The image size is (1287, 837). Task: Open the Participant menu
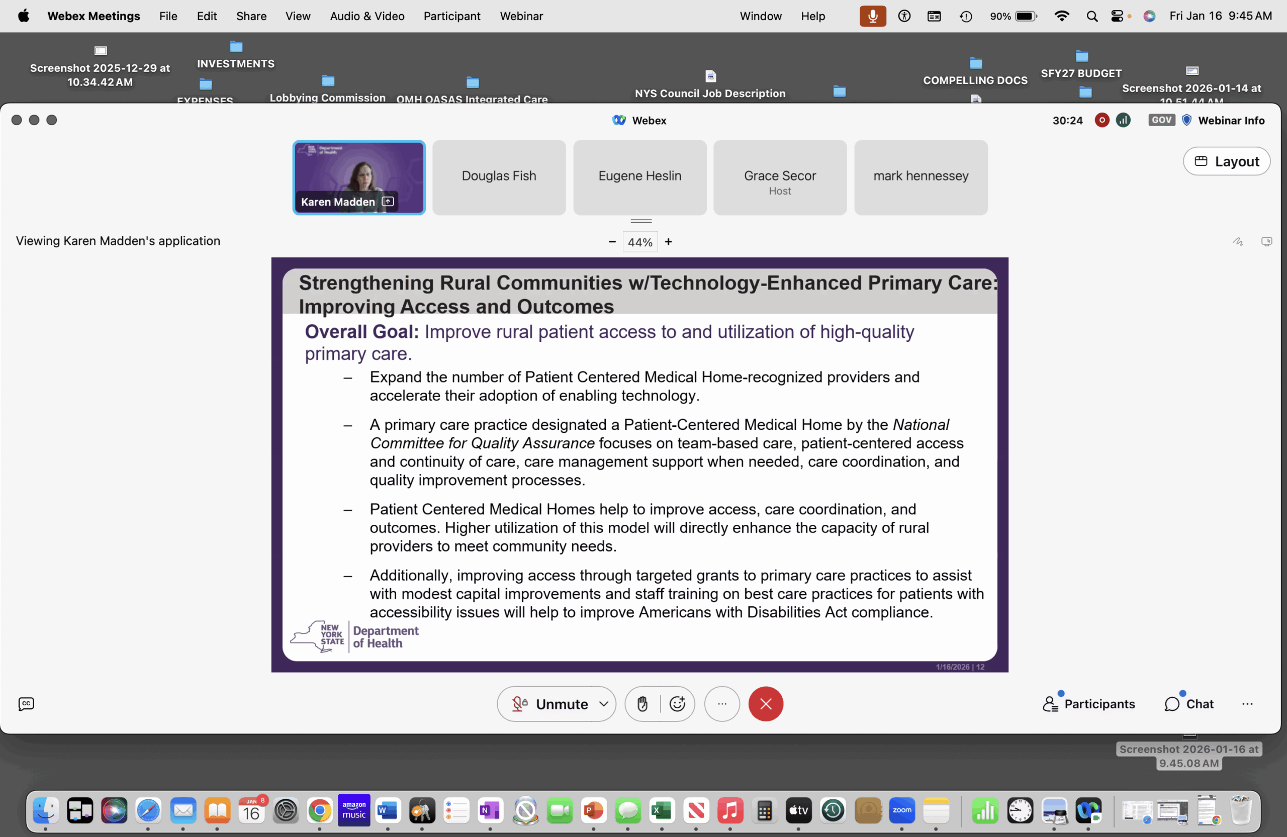click(x=451, y=16)
